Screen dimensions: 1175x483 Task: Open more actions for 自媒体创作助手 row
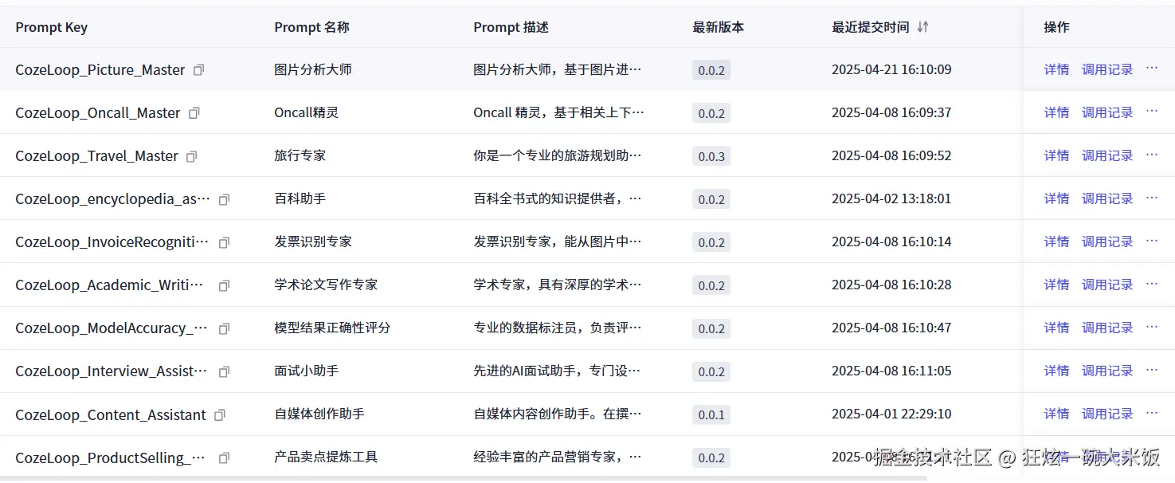tap(1152, 413)
